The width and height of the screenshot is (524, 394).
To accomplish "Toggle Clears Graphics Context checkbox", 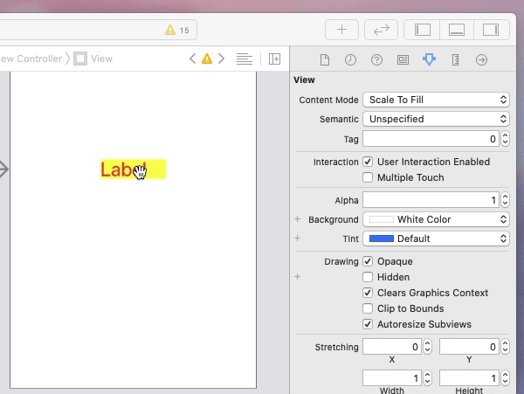I will click(368, 293).
